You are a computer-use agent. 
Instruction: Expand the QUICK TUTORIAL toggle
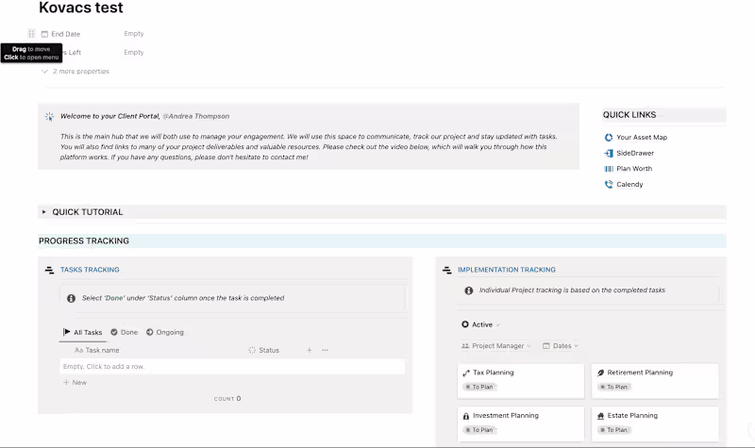point(43,212)
